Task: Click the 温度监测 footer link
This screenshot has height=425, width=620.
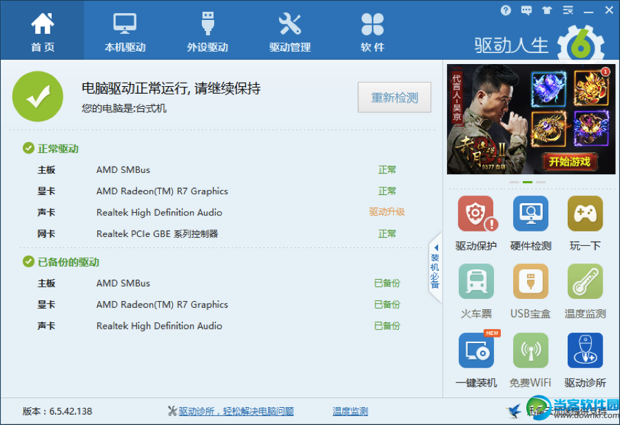Action: click(351, 411)
